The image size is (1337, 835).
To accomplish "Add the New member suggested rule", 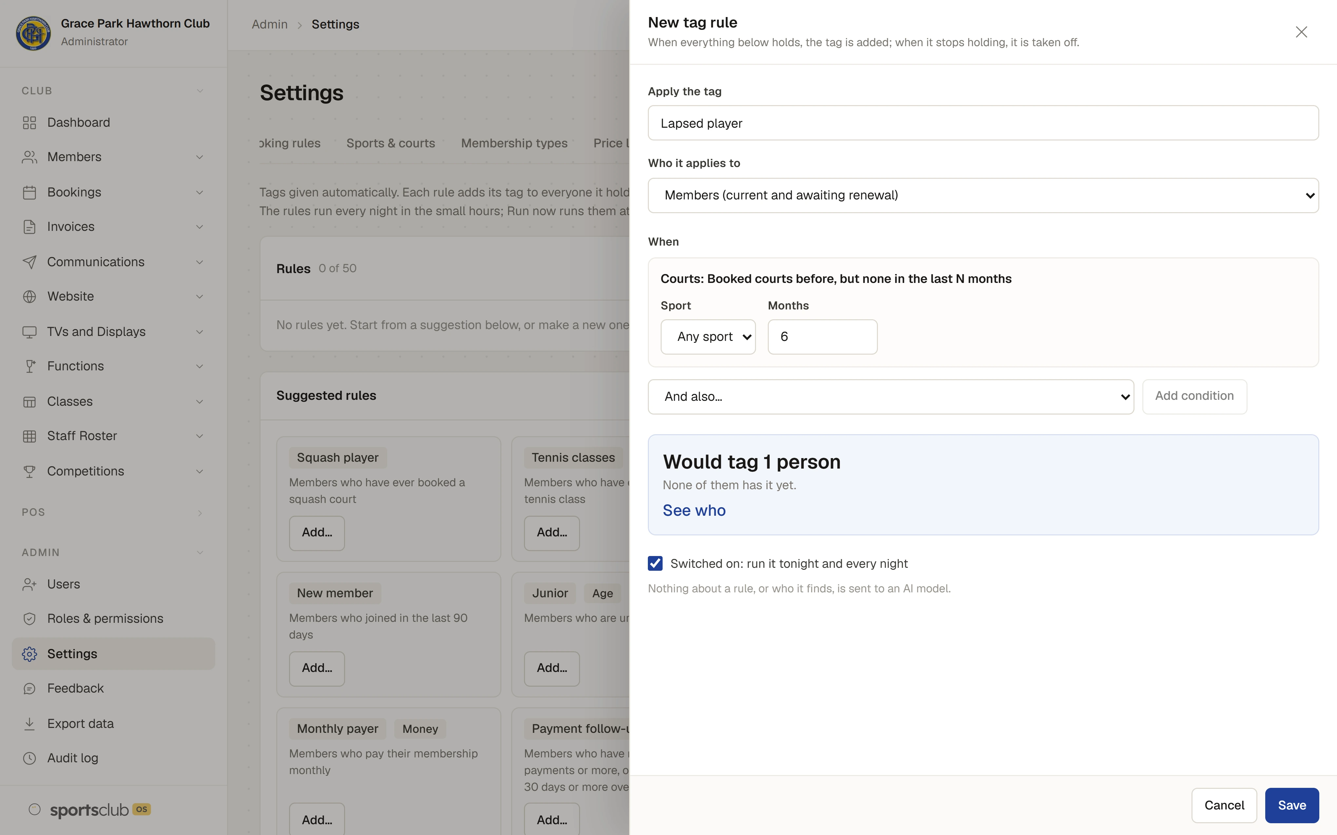I will tap(317, 668).
